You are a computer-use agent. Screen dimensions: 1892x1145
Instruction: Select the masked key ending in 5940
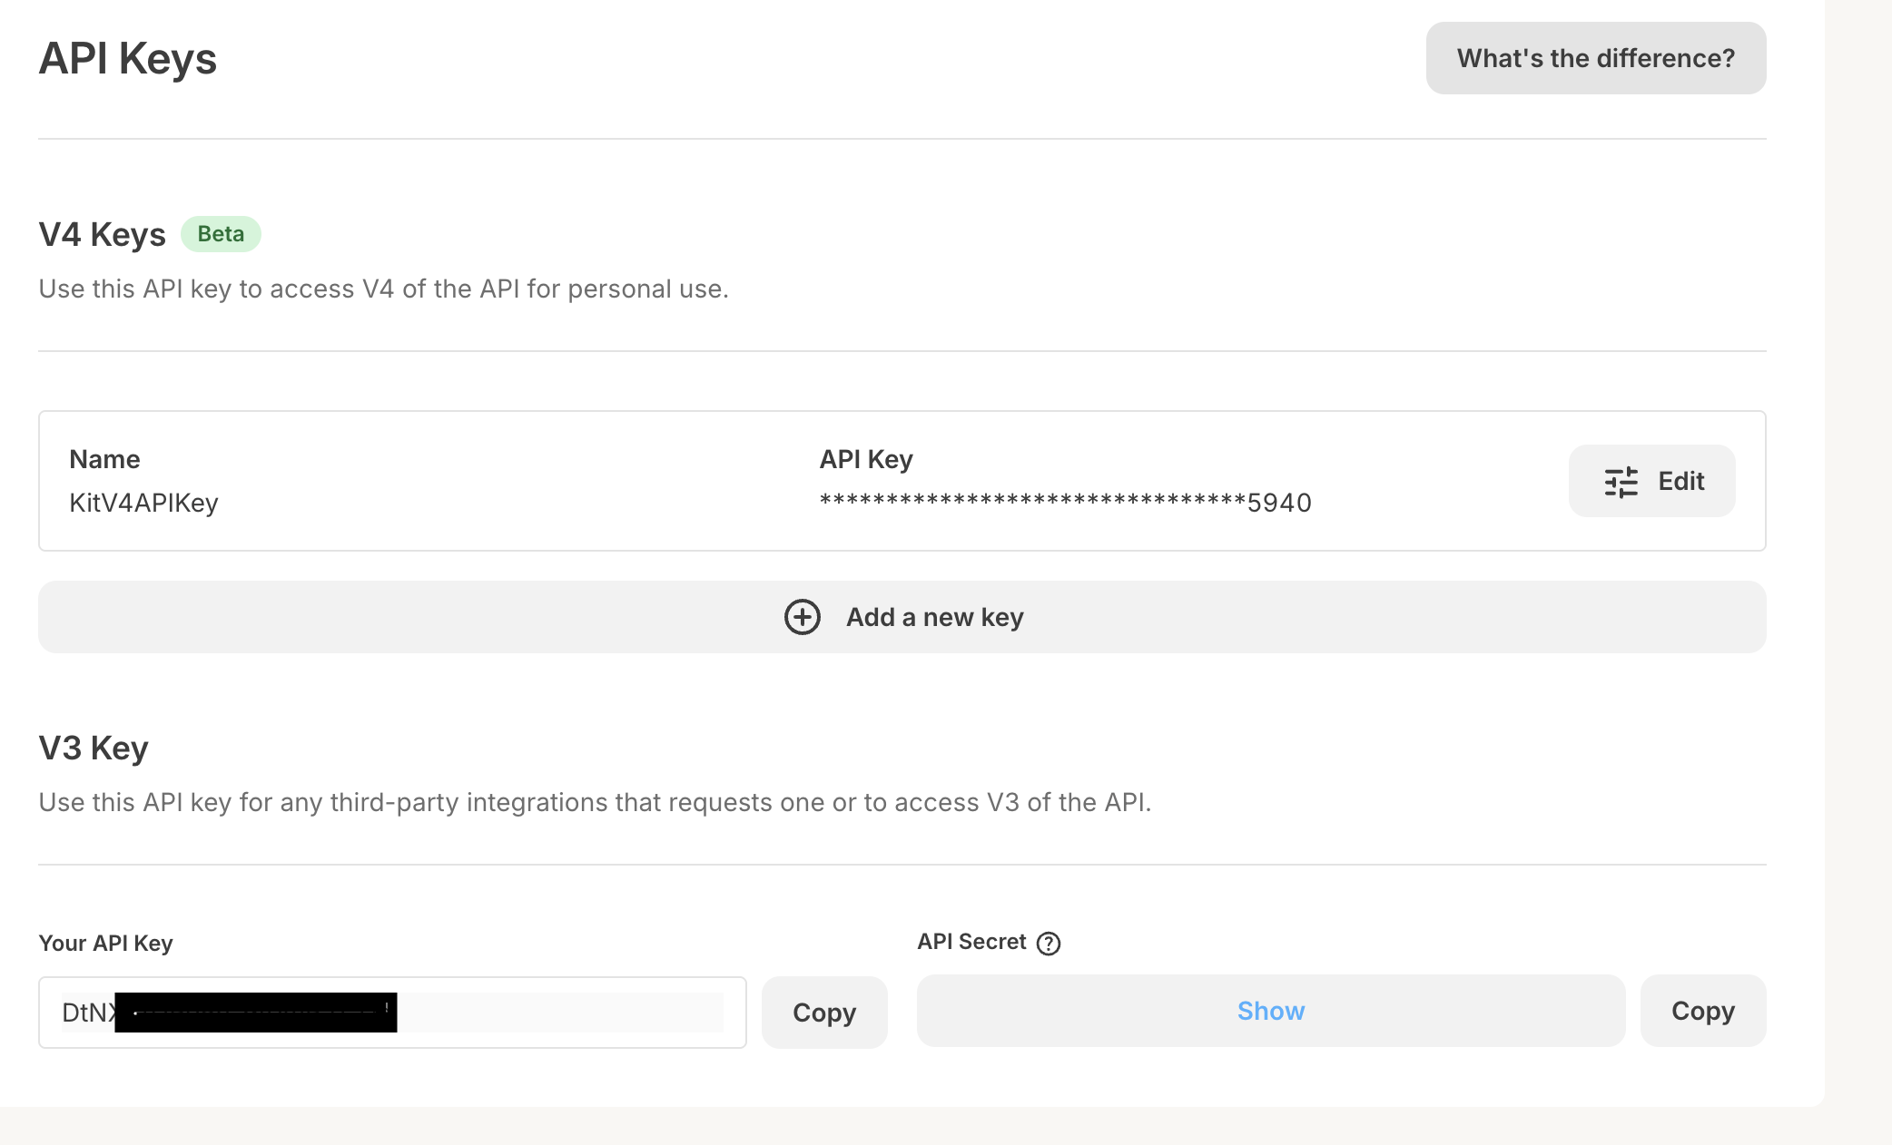[x=1065, y=503]
